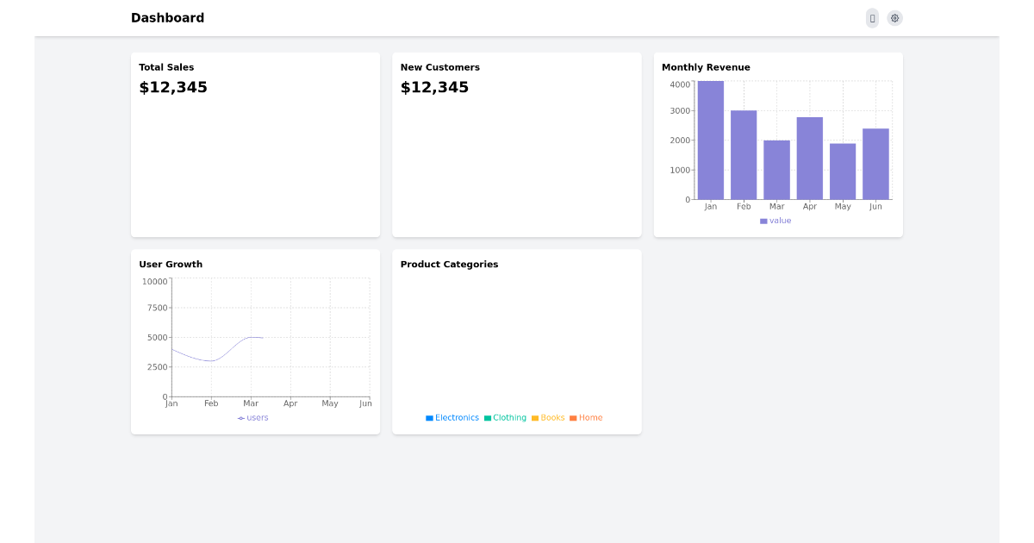Click the orange Home legend square
Screen dimensions: 1034x543
click(571, 418)
